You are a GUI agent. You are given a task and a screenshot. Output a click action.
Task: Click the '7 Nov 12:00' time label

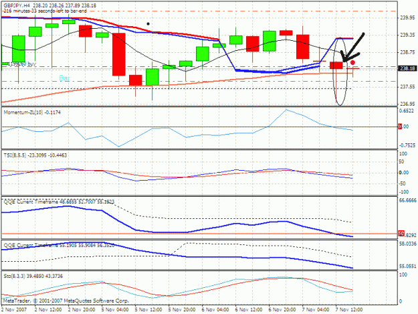tap(349, 309)
